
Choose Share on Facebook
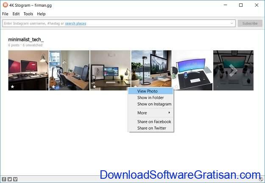[151, 122]
